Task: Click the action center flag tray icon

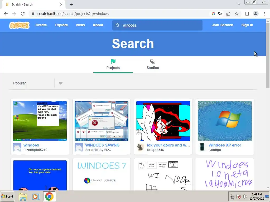Action: (238, 196)
